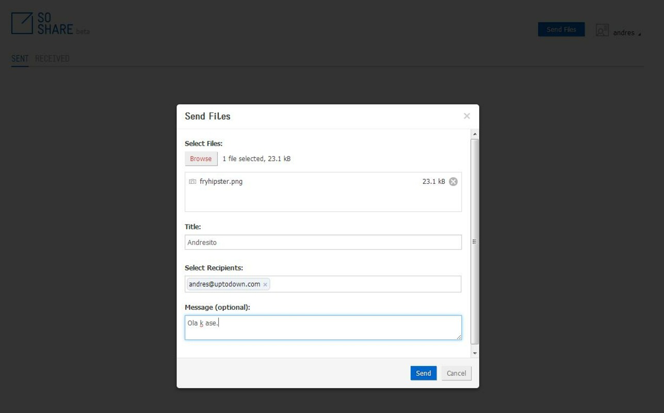Click the Cancel button
Screen dimensions: 664x413
pos(456,373)
